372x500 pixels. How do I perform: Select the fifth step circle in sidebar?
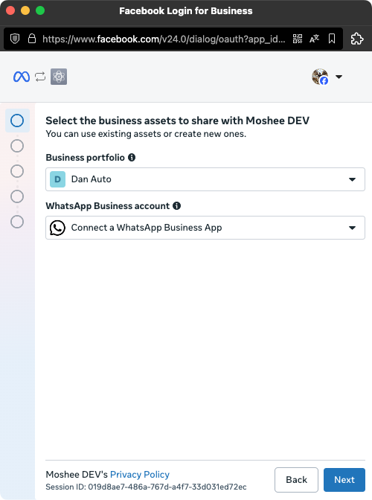point(17,222)
